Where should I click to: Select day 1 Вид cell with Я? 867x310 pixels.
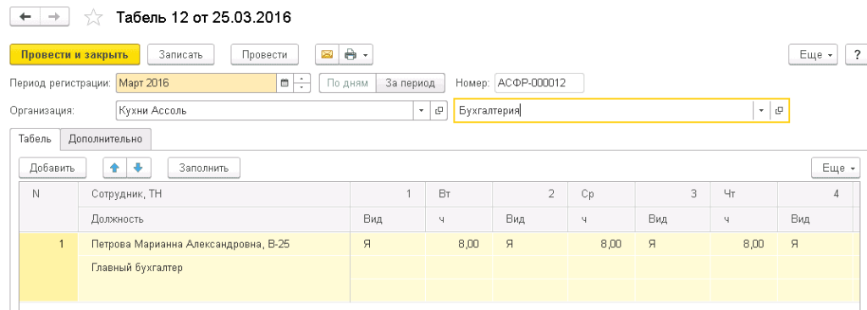pos(388,244)
